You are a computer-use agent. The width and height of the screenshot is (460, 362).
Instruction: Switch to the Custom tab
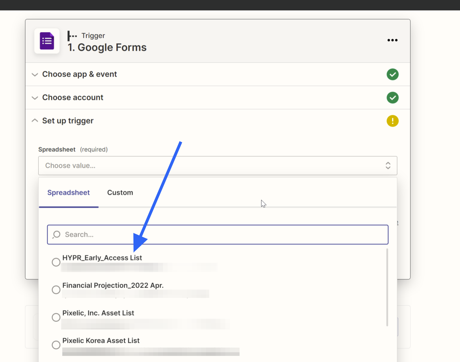pos(120,193)
